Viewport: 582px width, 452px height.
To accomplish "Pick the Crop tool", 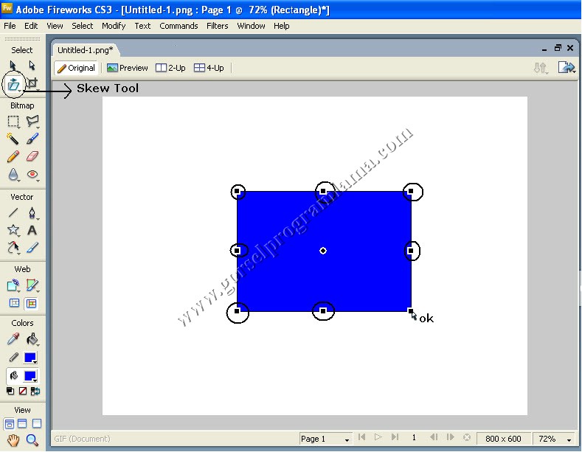I will coord(32,85).
